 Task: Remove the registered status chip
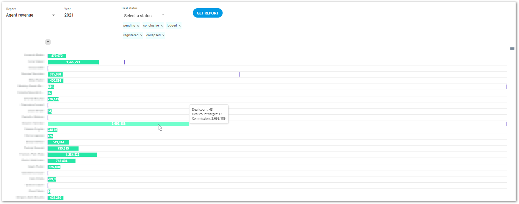pos(141,35)
